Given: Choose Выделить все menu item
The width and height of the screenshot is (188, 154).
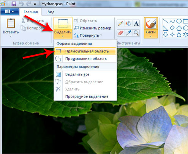Looking at the screenshot, I should (x=85, y=74).
